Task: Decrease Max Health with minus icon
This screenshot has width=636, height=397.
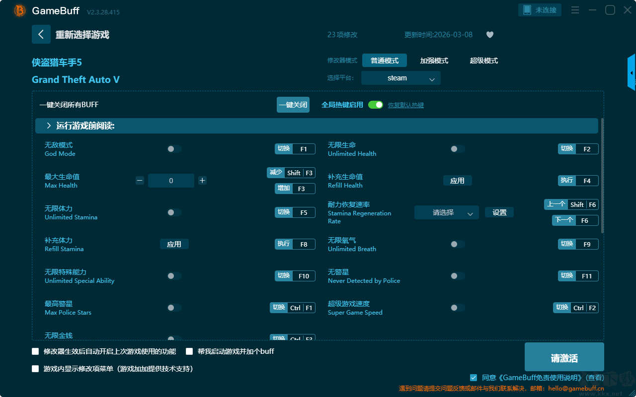Action: [x=140, y=181]
